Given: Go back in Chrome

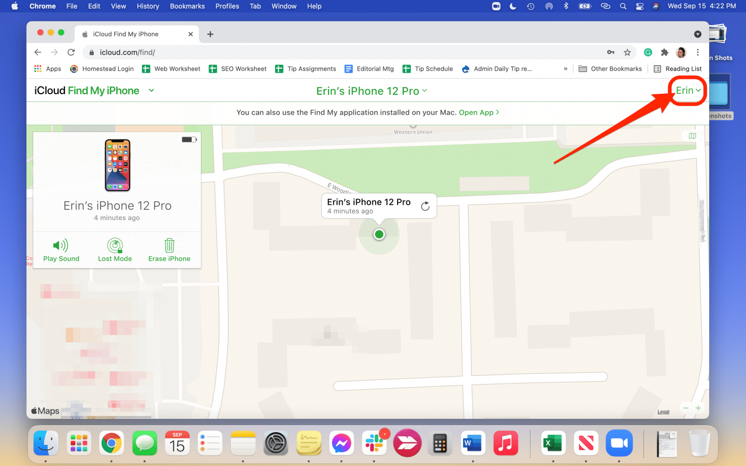Looking at the screenshot, I should 38,52.
